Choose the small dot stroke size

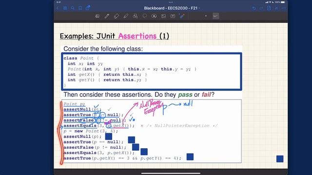point(206,16)
